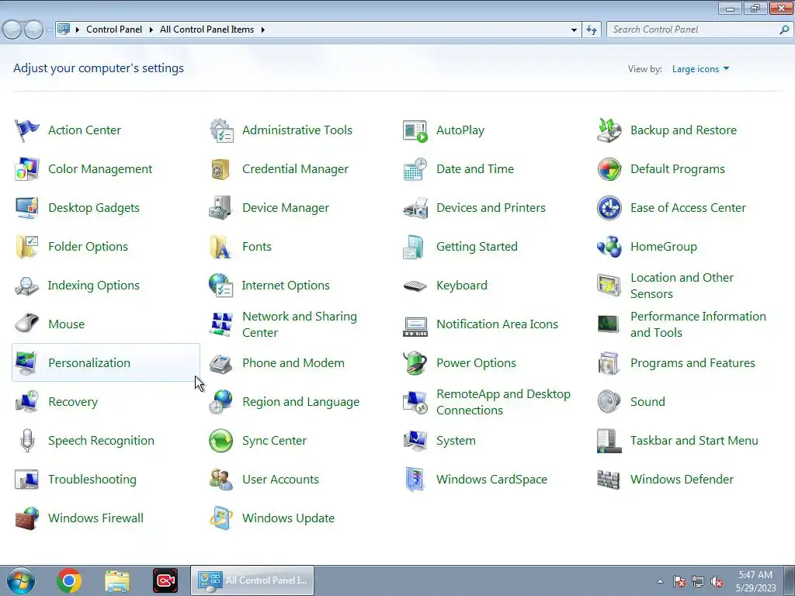Click the Power Options battery icon

[x=415, y=363]
